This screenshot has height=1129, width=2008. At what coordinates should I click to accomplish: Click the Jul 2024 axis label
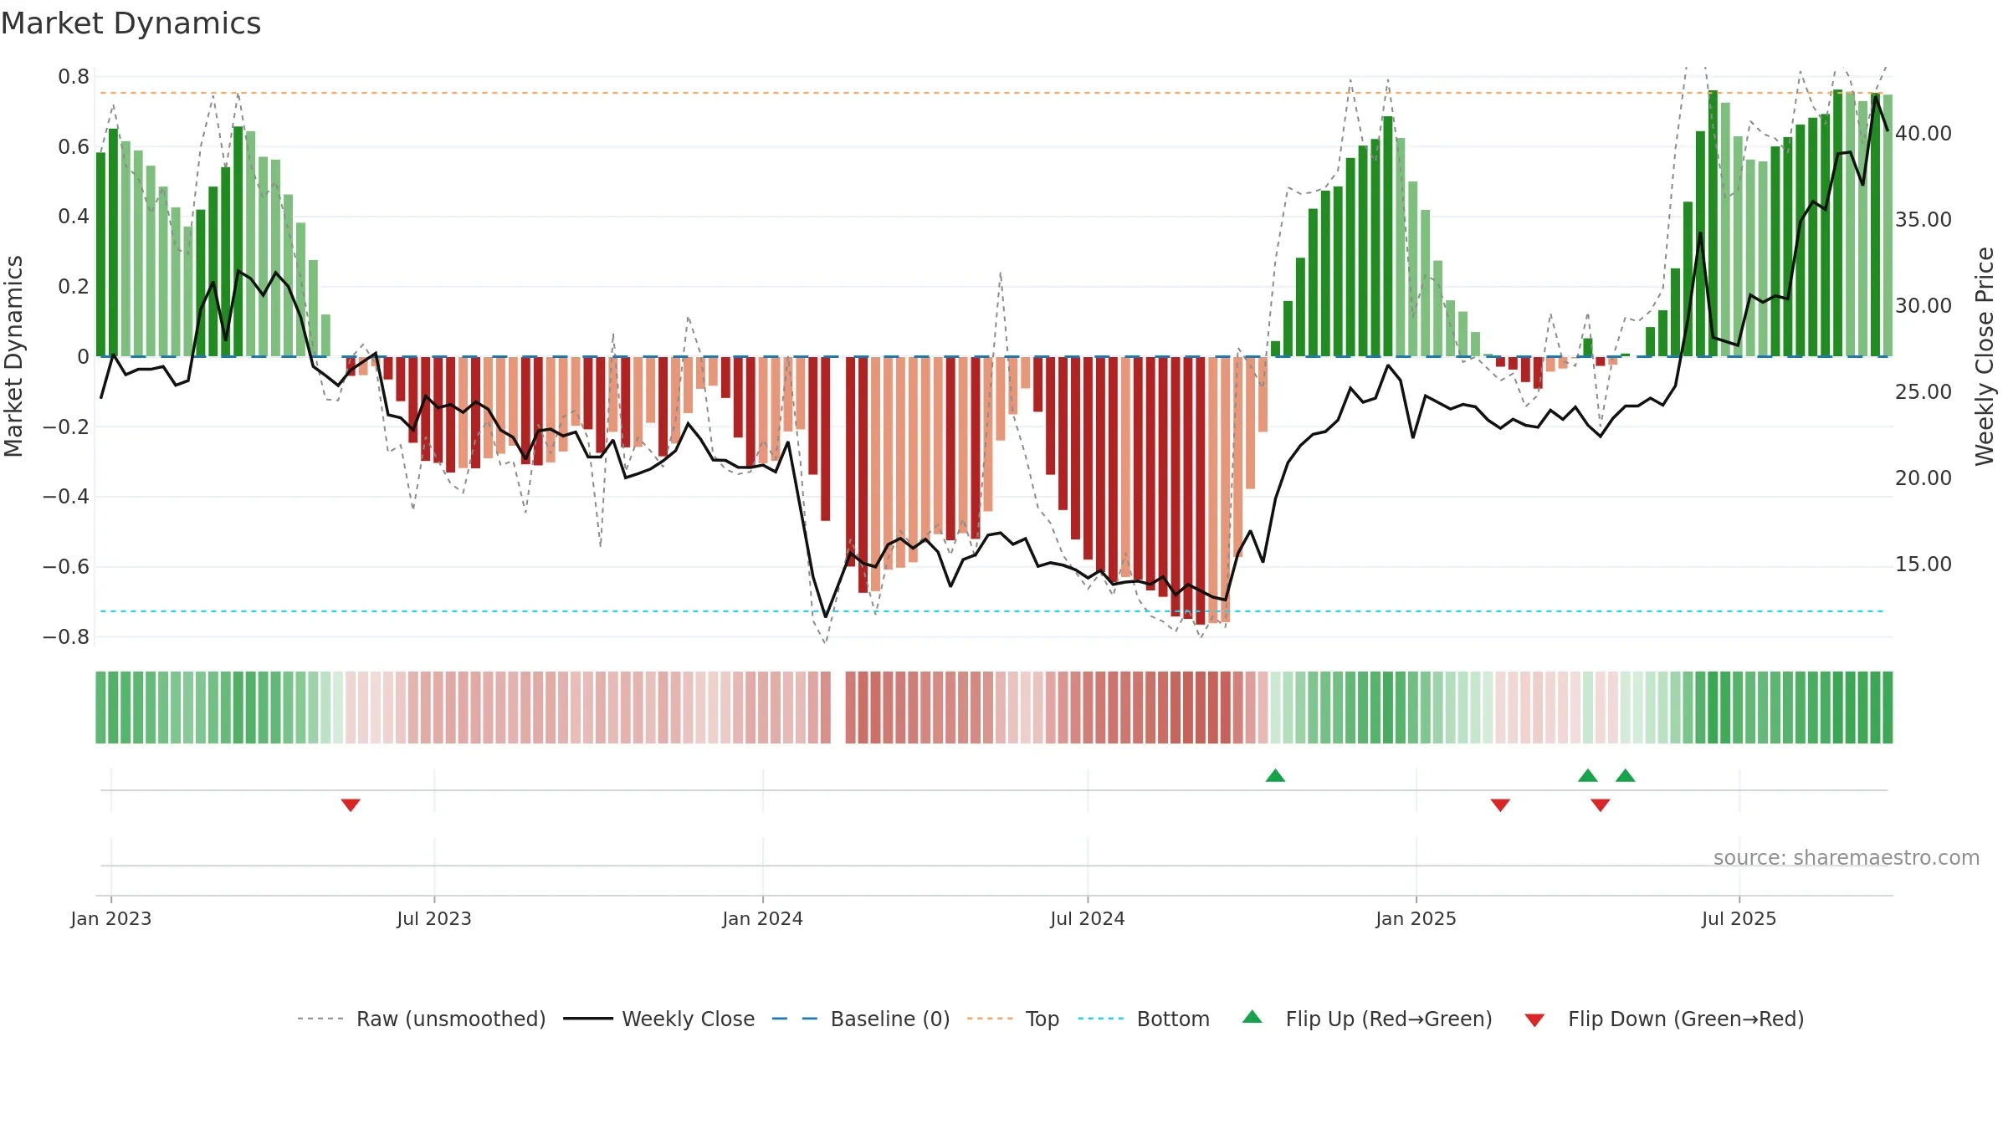pyautogui.click(x=1088, y=918)
